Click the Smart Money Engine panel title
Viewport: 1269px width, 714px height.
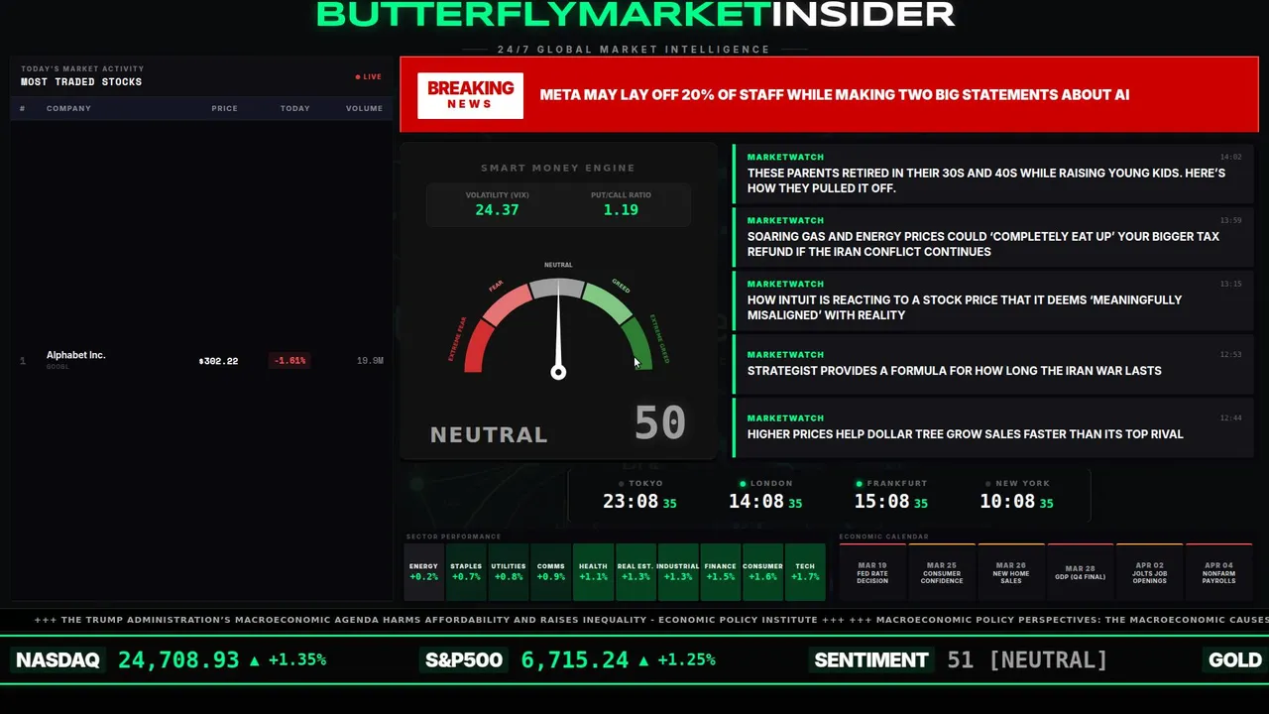(558, 168)
